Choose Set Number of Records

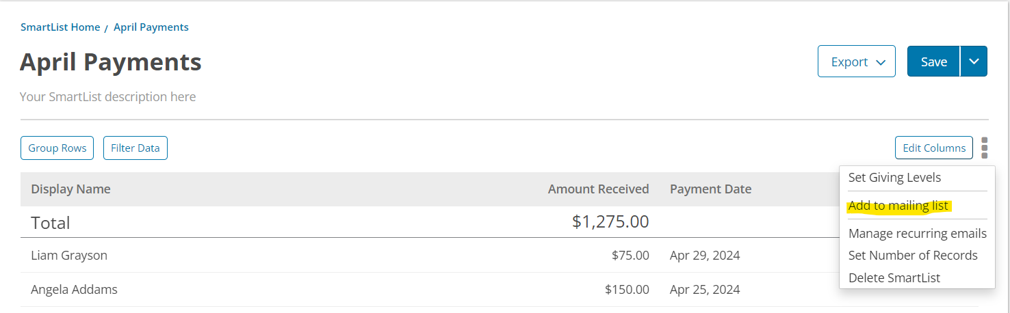tap(913, 256)
